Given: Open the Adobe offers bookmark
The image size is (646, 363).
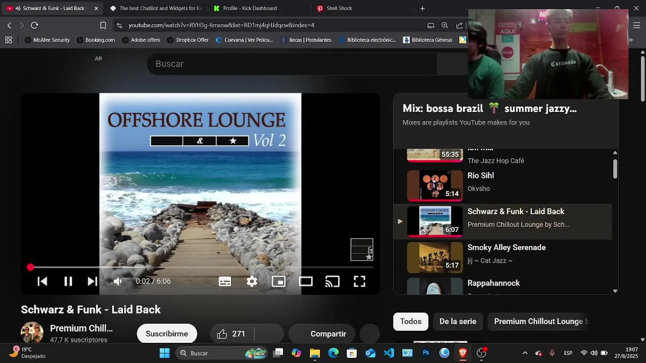Looking at the screenshot, I should 141,40.
